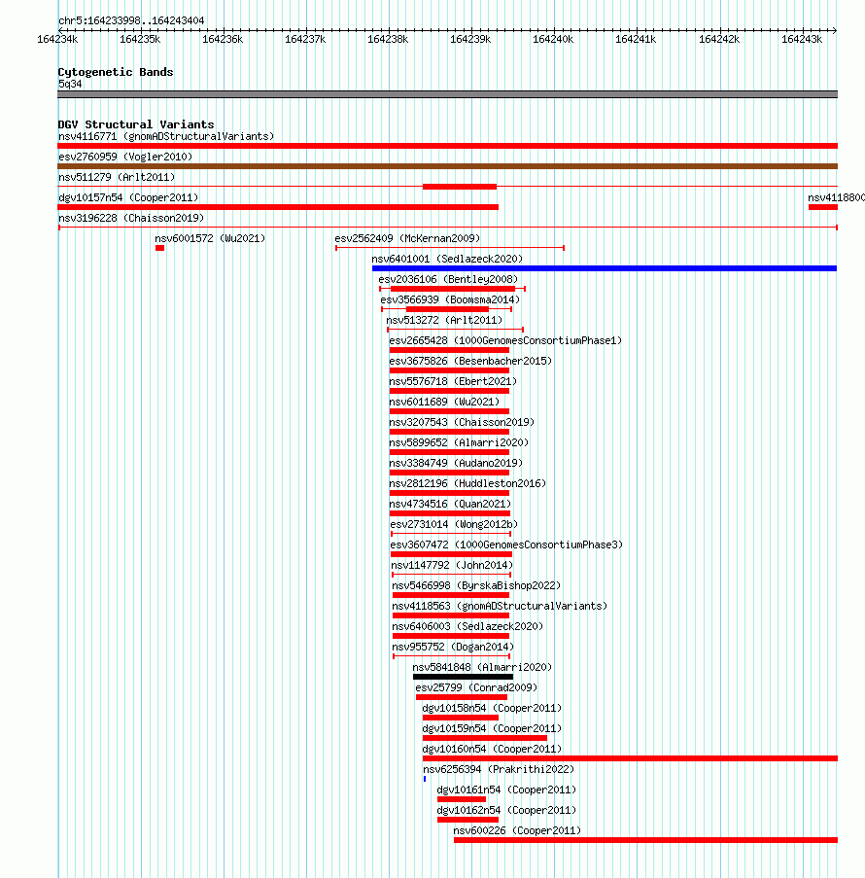Select the small red nsv6001572 bar
The height and width of the screenshot is (878, 865).
160,248
